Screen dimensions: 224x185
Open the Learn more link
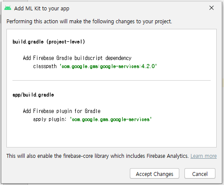coord(203,156)
